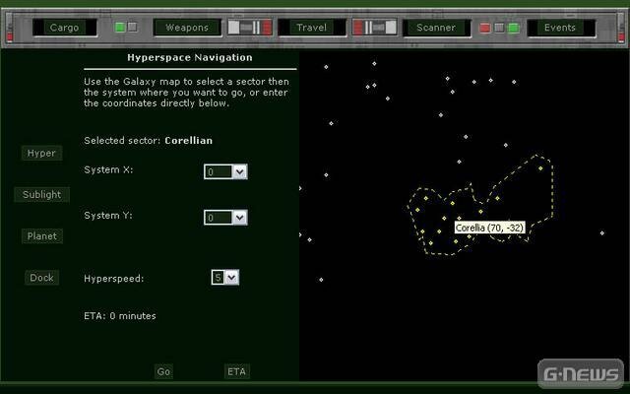Select the Sublight travel mode
This screenshot has height=394, width=630.
tap(41, 195)
